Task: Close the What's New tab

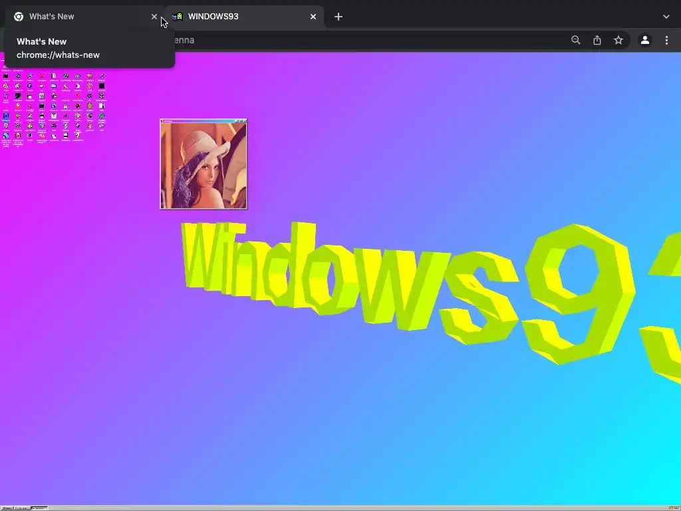Action: click(x=154, y=17)
